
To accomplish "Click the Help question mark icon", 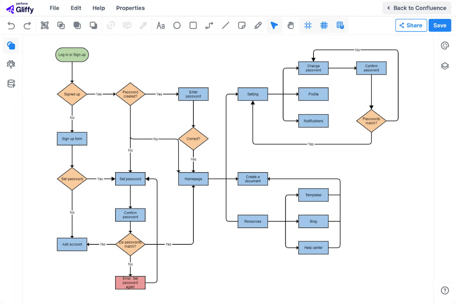I will pyautogui.click(x=445, y=290).
